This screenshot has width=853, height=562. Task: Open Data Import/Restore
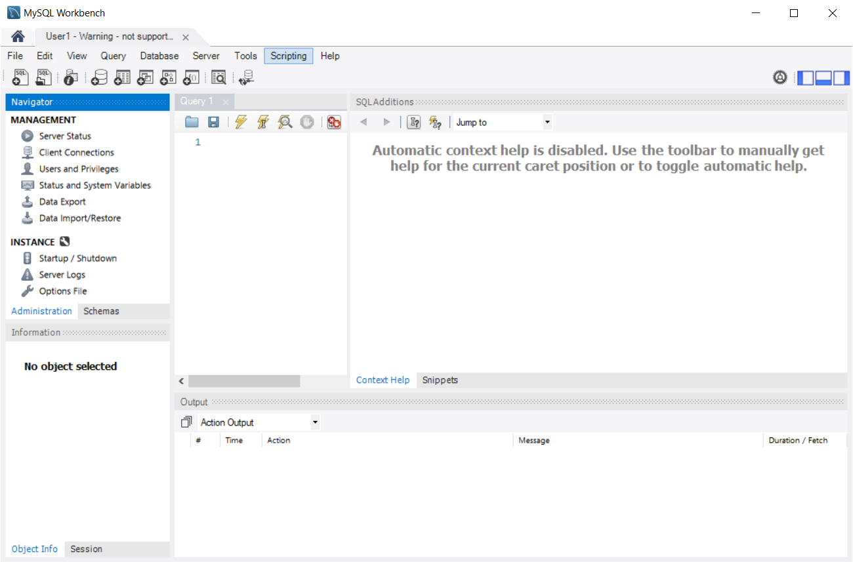click(x=80, y=218)
